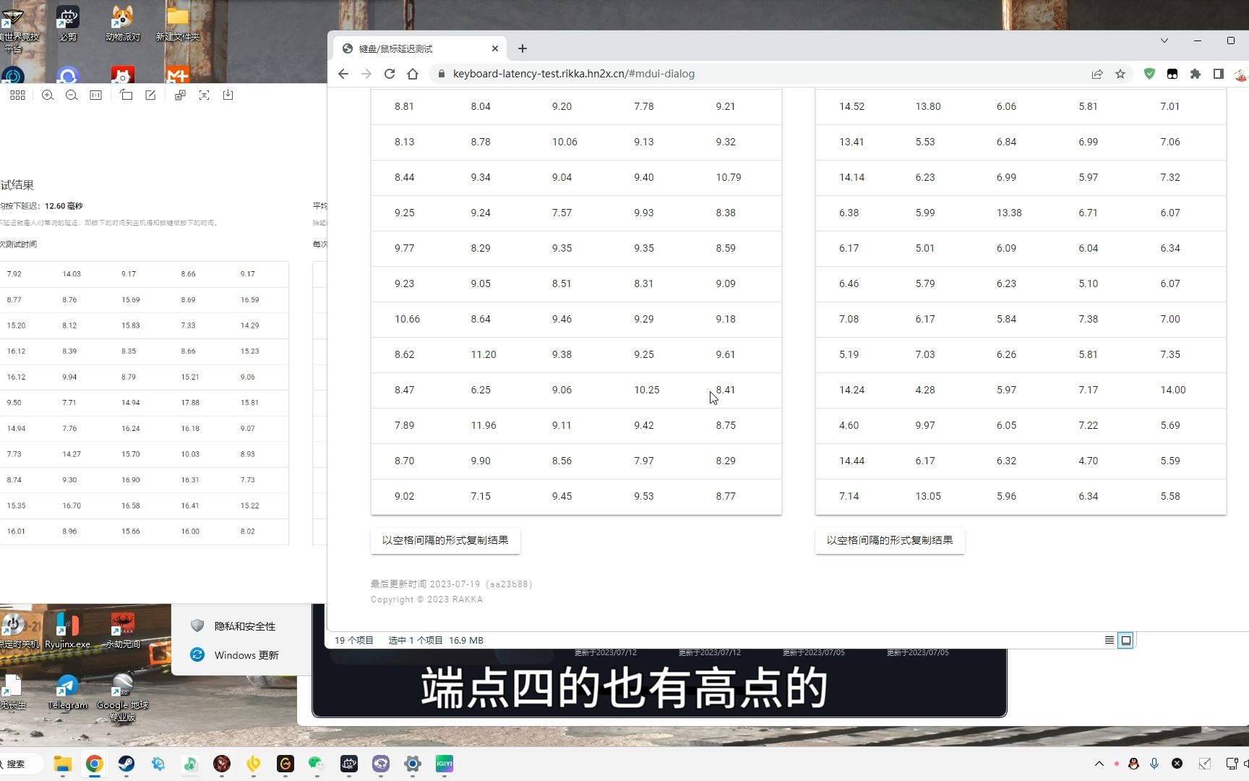Select the 11.96 cell in left table

click(x=484, y=425)
